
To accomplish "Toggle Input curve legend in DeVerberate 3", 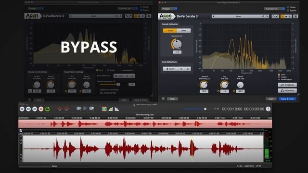I will [279, 75].
